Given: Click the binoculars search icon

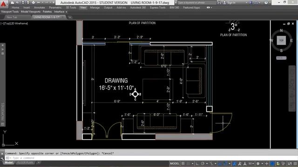Looking at the screenshot, I should (x=219, y=3).
